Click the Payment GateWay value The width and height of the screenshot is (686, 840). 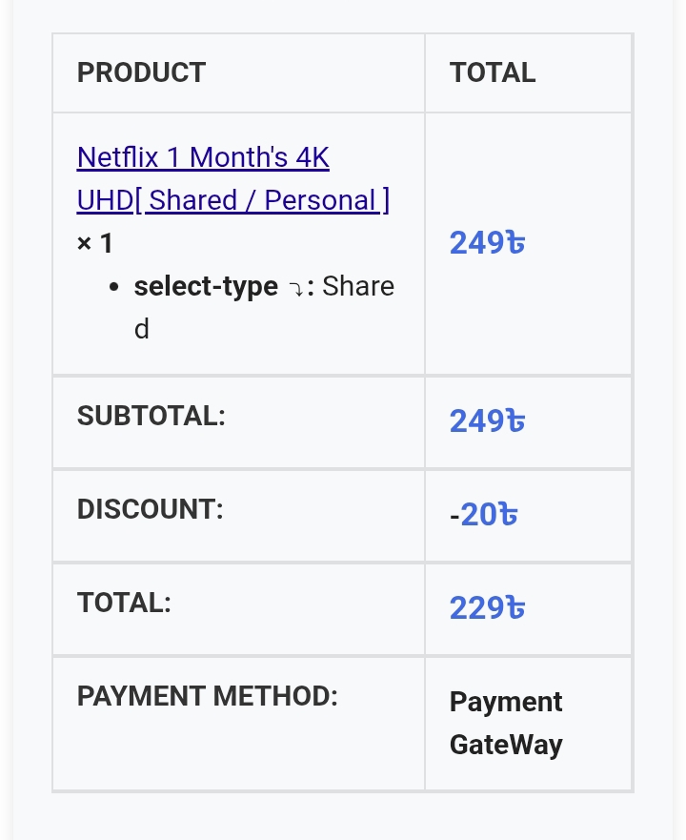click(x=506, y=723)
